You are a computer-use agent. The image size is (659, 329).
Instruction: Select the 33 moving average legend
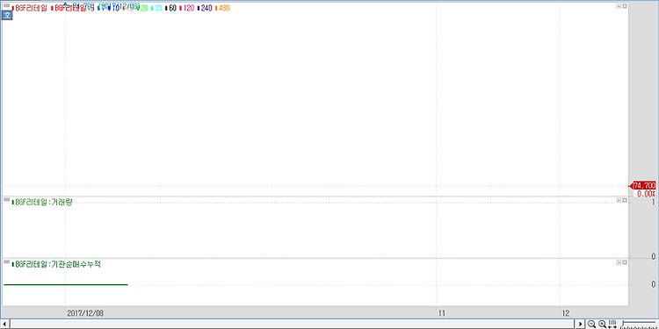click(157, 9)
